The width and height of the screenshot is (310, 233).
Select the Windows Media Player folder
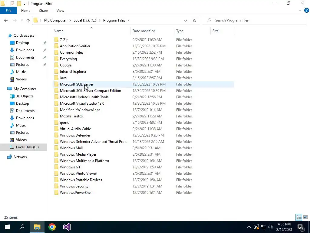pyautogui.click(x=78, y=154)
